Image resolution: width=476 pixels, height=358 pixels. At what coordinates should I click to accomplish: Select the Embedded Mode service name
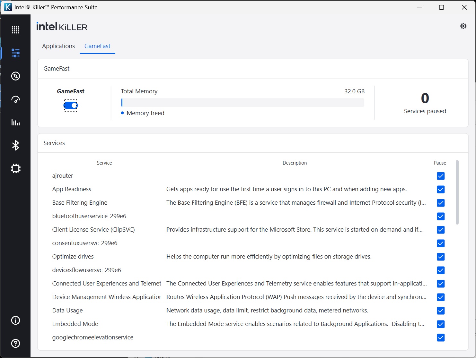click(75, 324)
